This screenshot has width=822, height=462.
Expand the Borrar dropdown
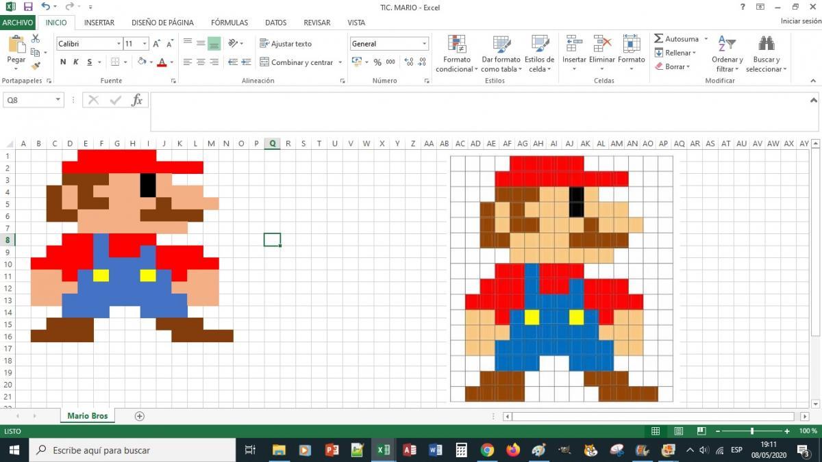(x=688, y=66)
